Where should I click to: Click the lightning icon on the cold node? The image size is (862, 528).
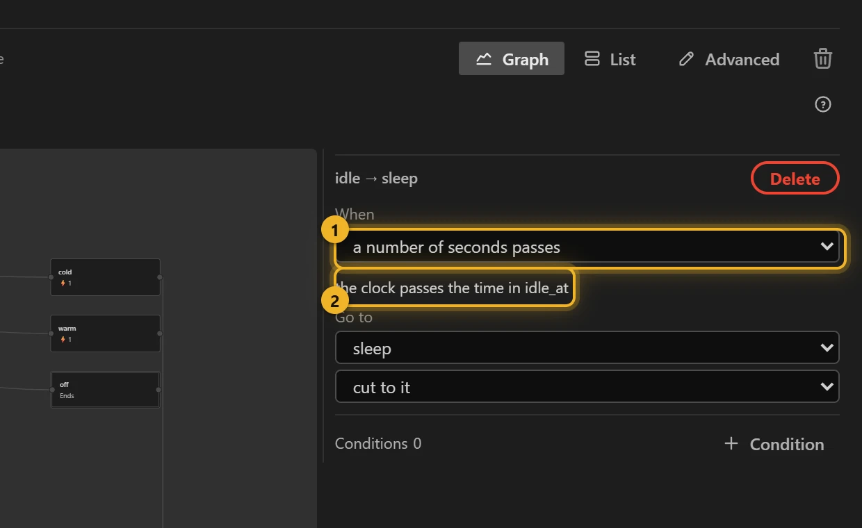(63, 283)
